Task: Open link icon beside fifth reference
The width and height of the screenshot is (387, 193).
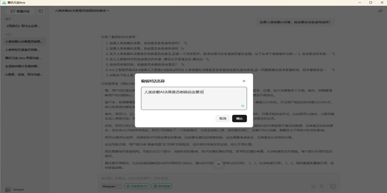Action: pyautogui.click(x=182, y=65)
